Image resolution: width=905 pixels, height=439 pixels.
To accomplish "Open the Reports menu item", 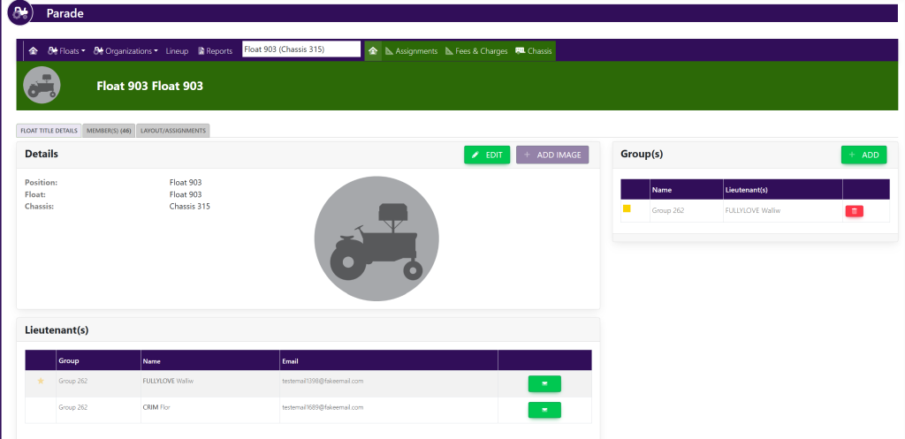I will point(215,51).
